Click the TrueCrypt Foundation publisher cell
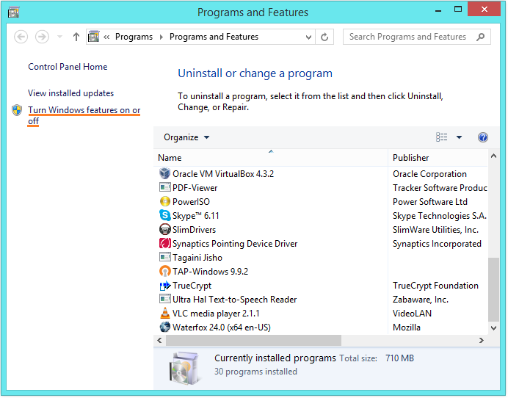Viewport: 508px width, 398px height. [x=435, y=286]
